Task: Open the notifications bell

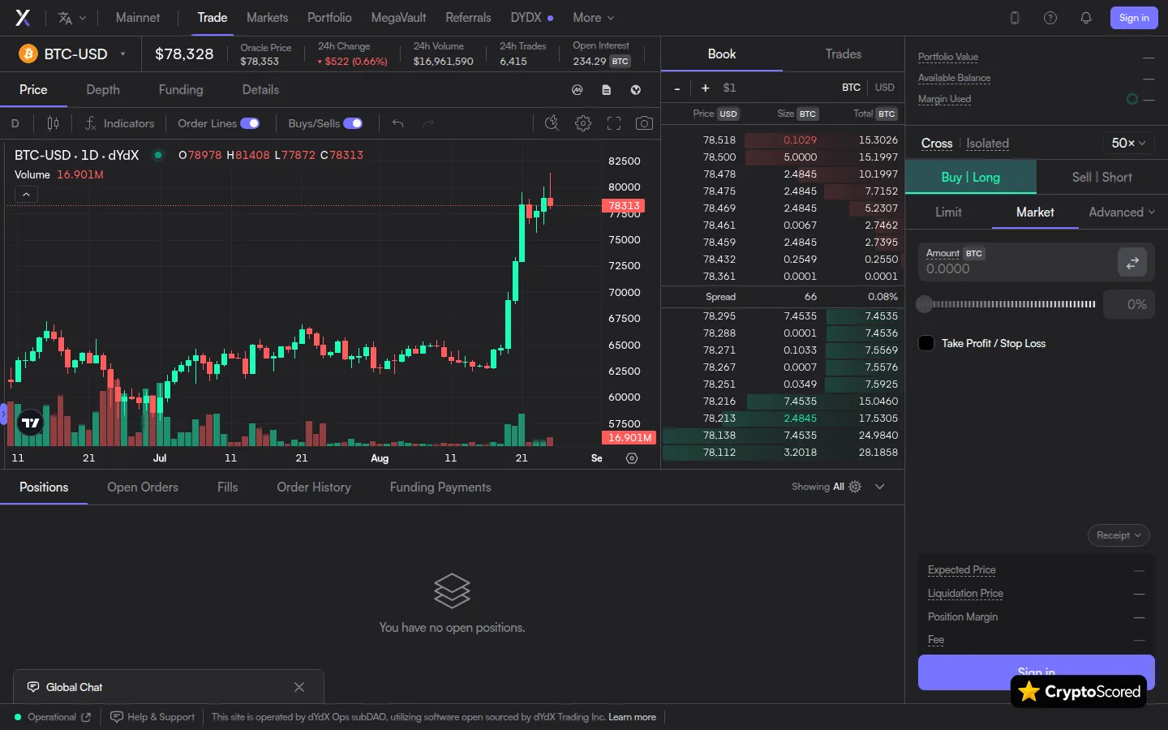Action: point(1086,18)
